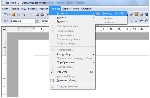Expand the Преобразовать submenu entry

[72, 63]
